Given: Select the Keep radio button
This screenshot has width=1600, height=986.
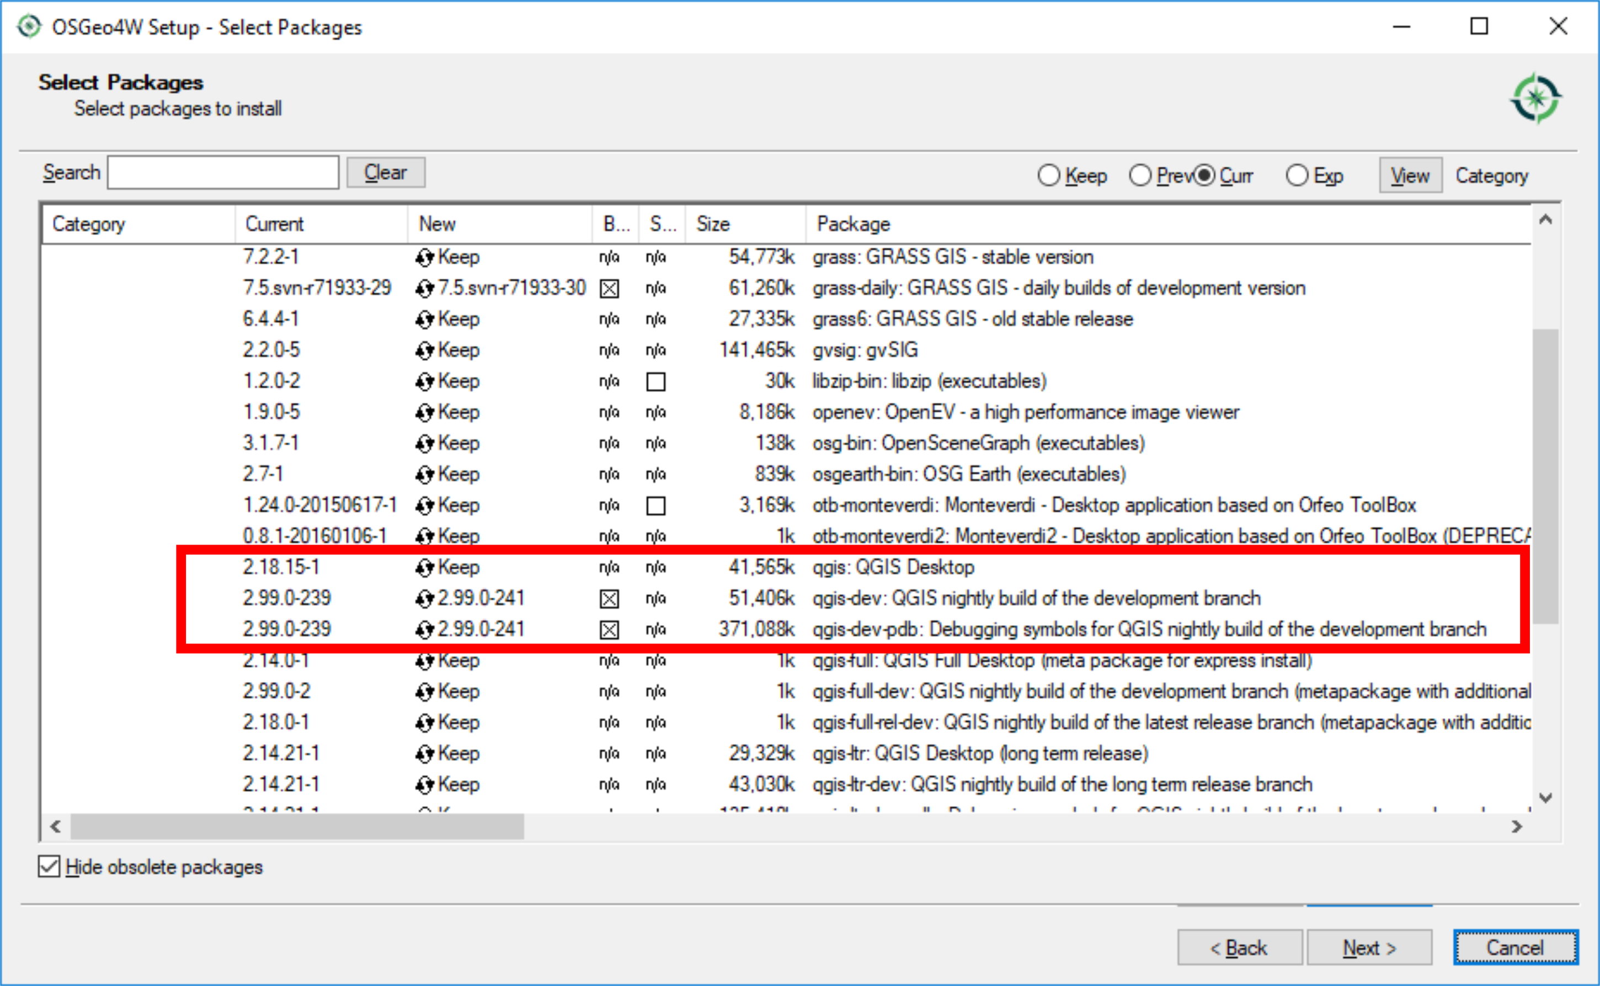Looking at the screenshot, I should point(1048,175).
